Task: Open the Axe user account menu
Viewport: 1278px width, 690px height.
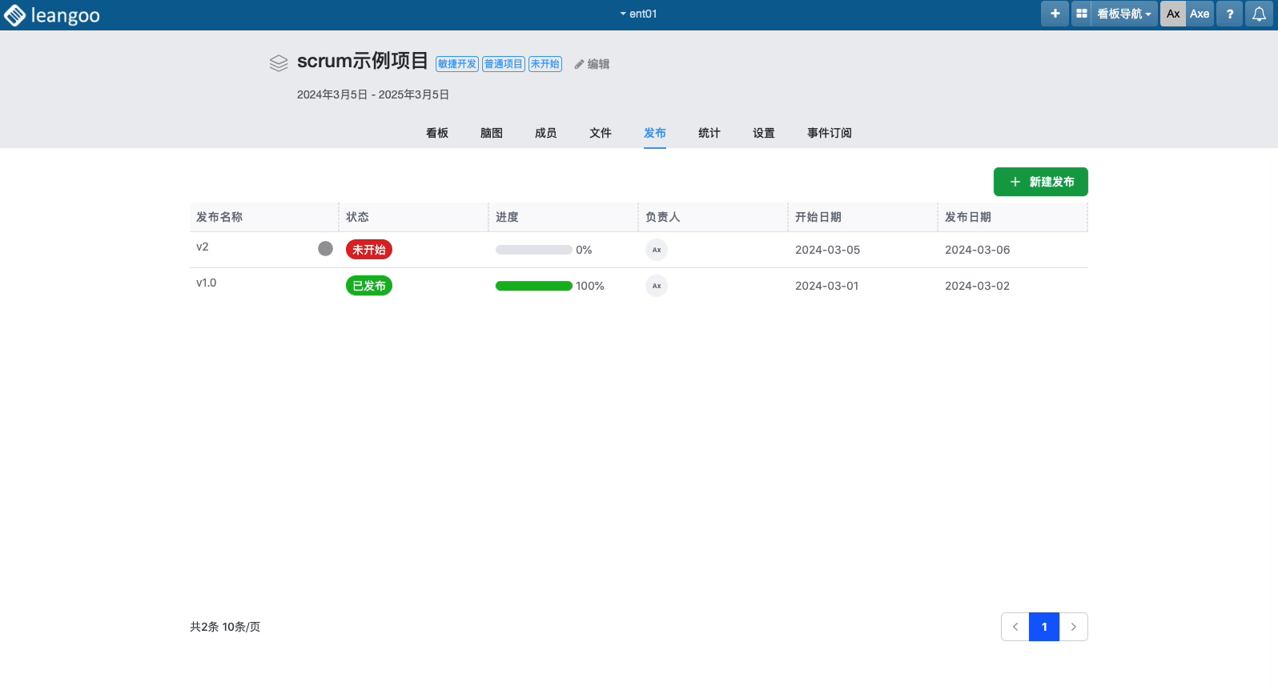Action: (1199, 14)
